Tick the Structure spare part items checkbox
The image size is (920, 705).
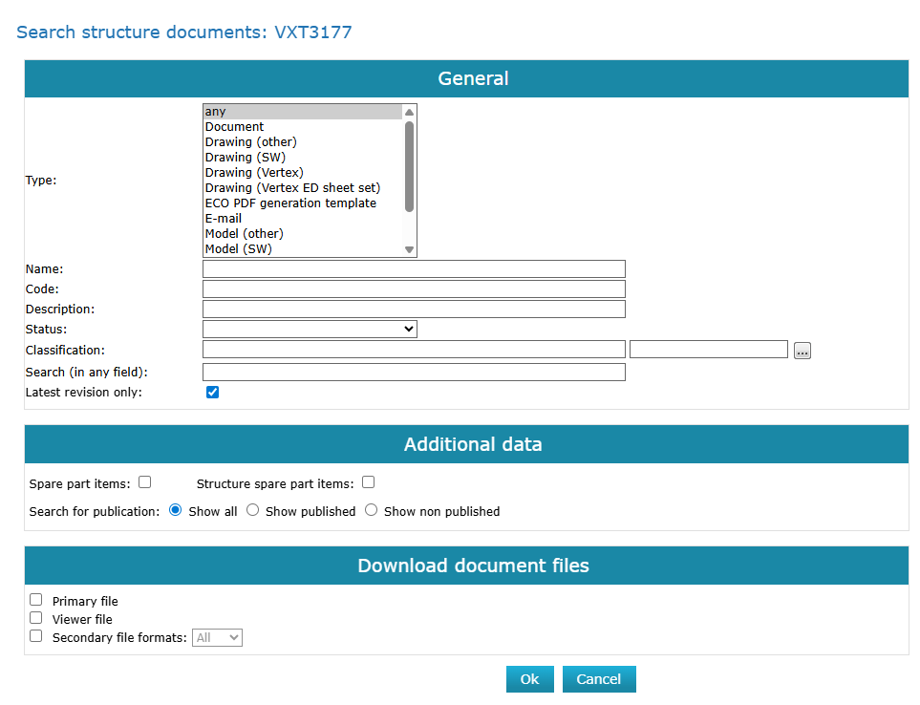(x=368, y=482)
